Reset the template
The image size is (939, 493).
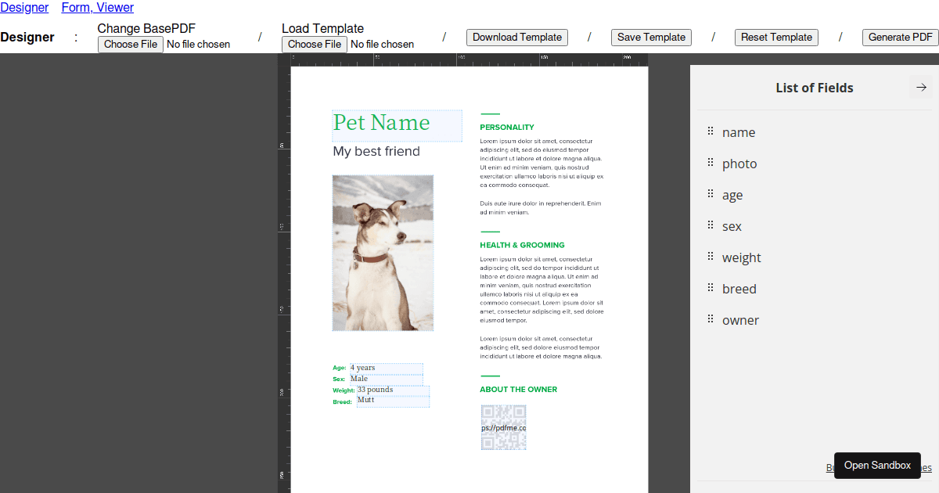[x=776, y=37]
